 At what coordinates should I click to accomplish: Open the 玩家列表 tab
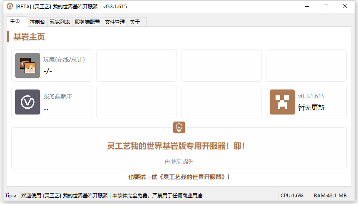pos(60,22)
